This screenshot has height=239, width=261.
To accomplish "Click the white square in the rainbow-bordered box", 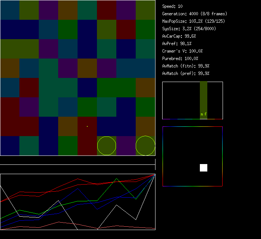I will (x=204, y=168).
